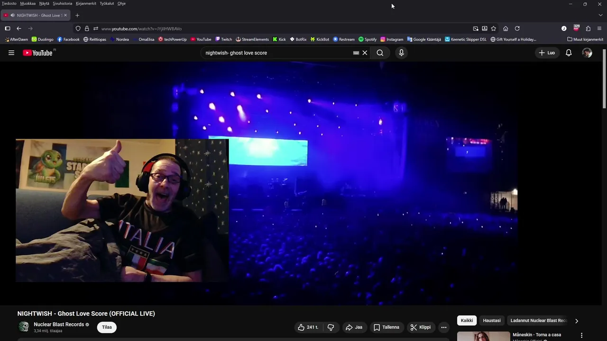Open the account avatar menu
Viewport: 607px width, 341px height.
587,53
